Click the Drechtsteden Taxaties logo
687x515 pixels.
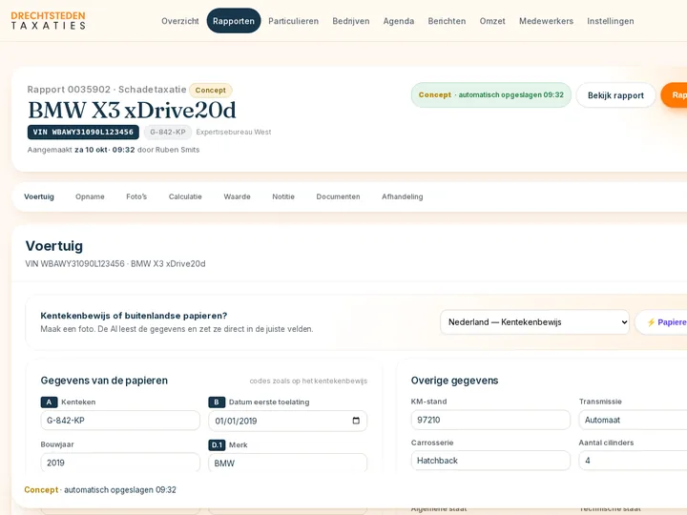(49, 21)
